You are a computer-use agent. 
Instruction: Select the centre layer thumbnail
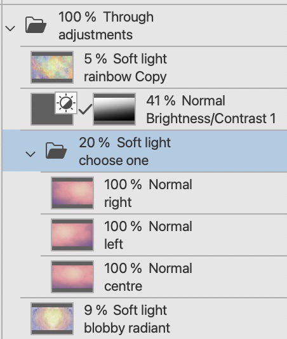point(72,277)
